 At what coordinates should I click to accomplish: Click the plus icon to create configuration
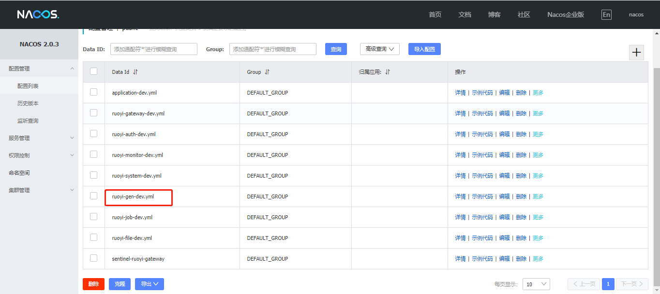(636, 53)
